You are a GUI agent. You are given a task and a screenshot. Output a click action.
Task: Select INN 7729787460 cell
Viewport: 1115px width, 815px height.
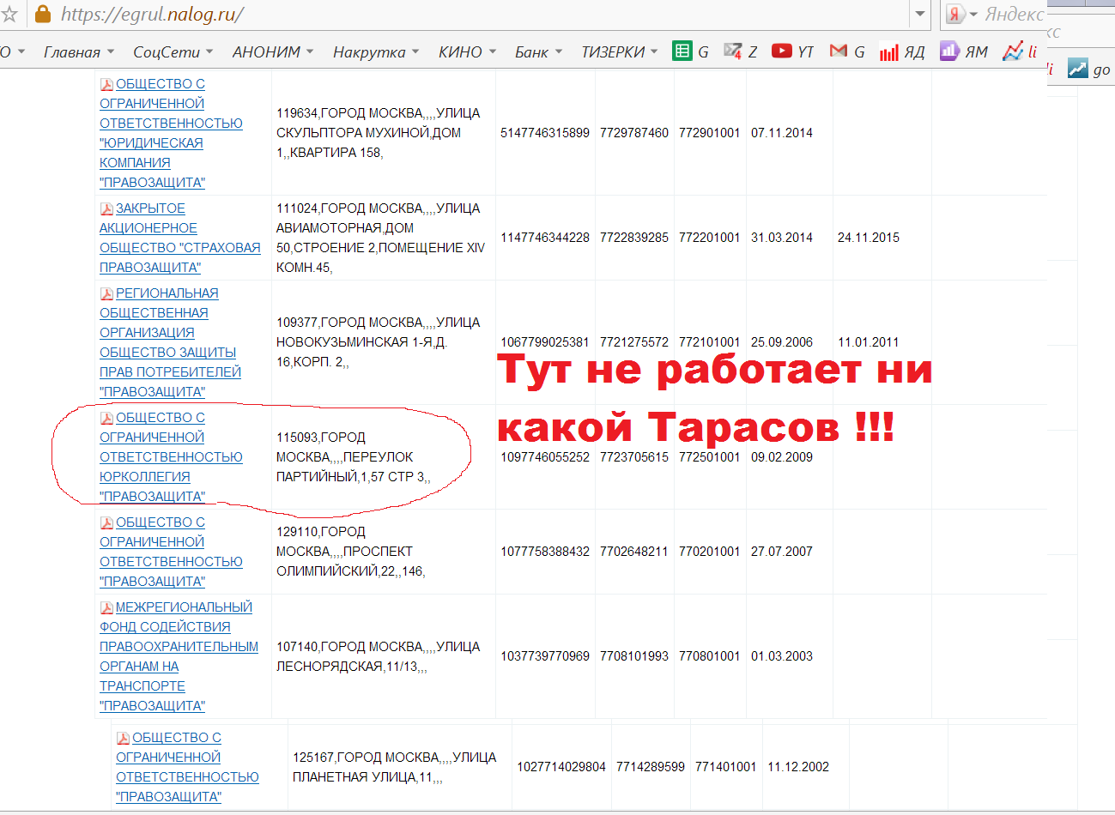(634, 133)
